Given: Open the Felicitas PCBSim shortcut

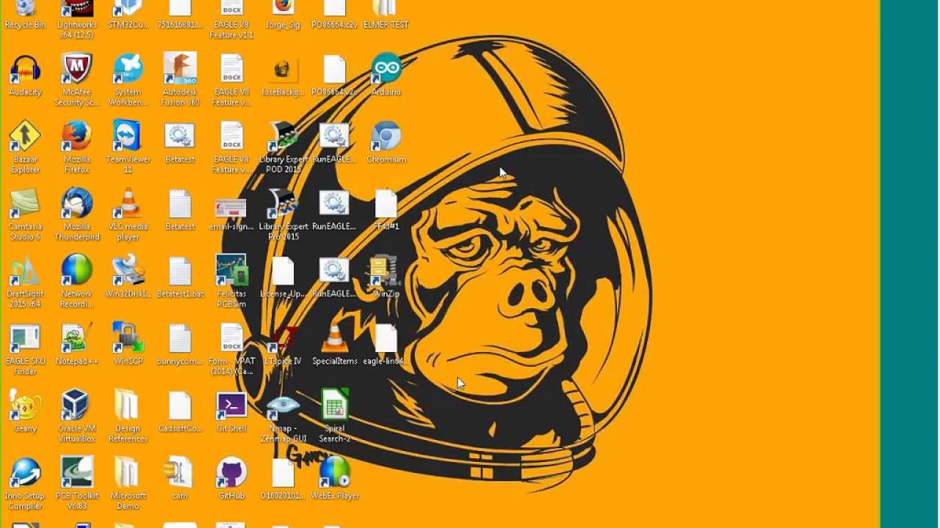Looking at the screenshot, I should [x=231, y=271].
